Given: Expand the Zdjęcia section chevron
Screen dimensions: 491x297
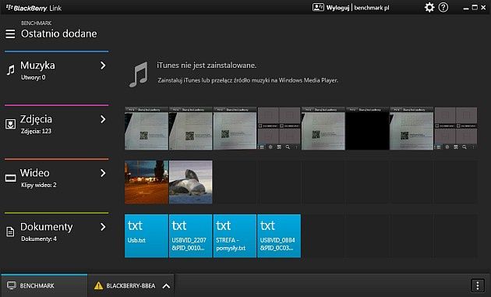Looking at the screenshot, I should (103, 119).
